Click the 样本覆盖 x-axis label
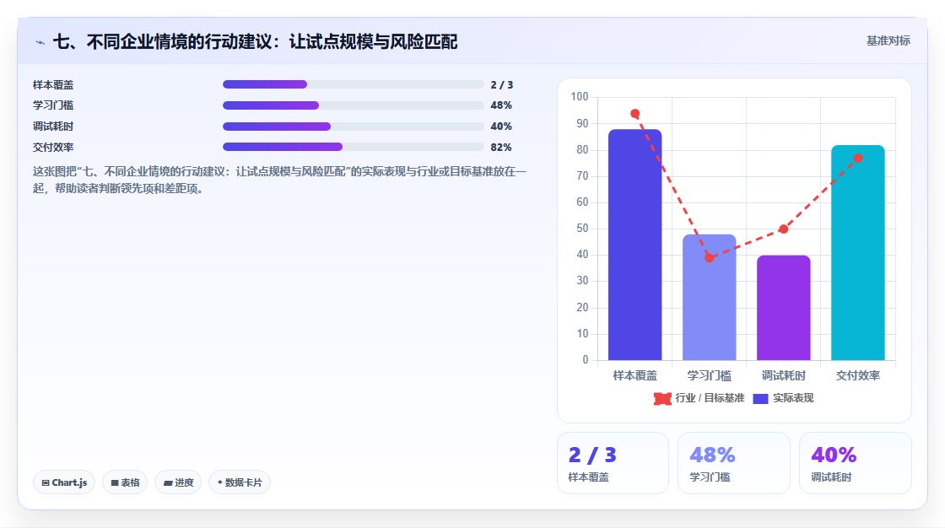 coord(634,375)
